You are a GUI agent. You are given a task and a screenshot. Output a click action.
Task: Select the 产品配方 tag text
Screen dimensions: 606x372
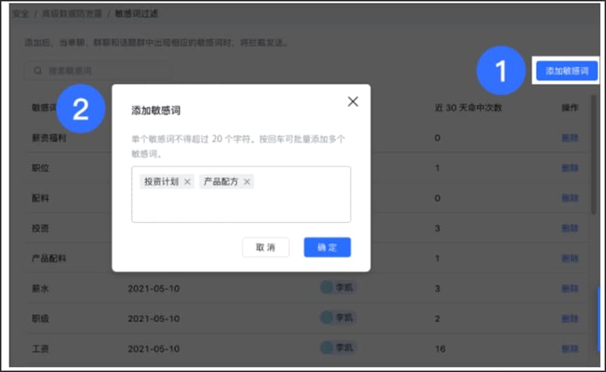(221, 182)
